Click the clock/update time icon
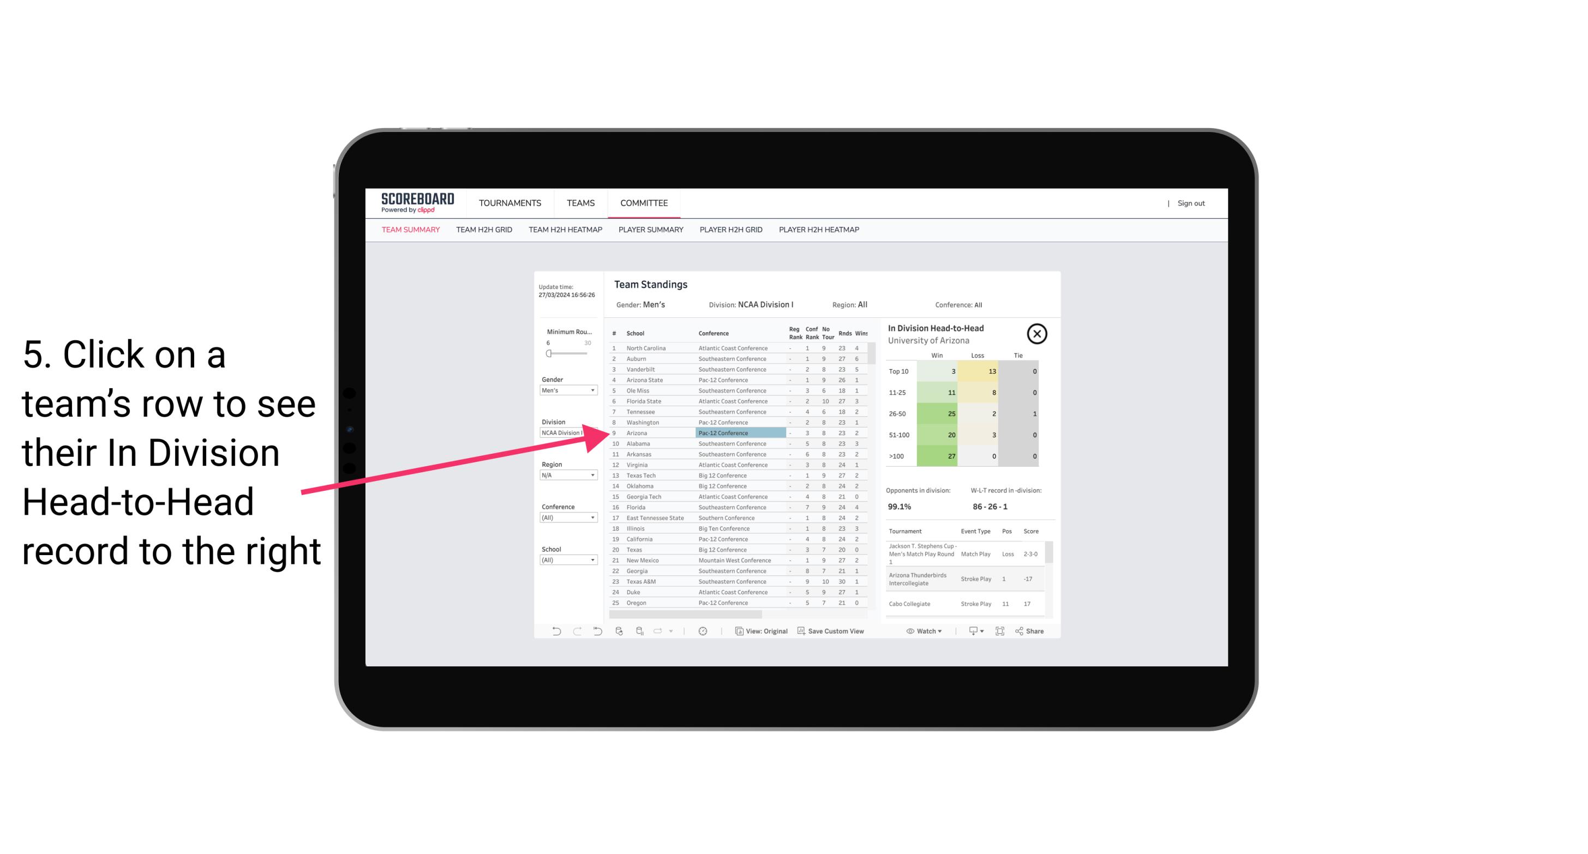The width and height of the screenshot is (1588, 854). point(703,631)
